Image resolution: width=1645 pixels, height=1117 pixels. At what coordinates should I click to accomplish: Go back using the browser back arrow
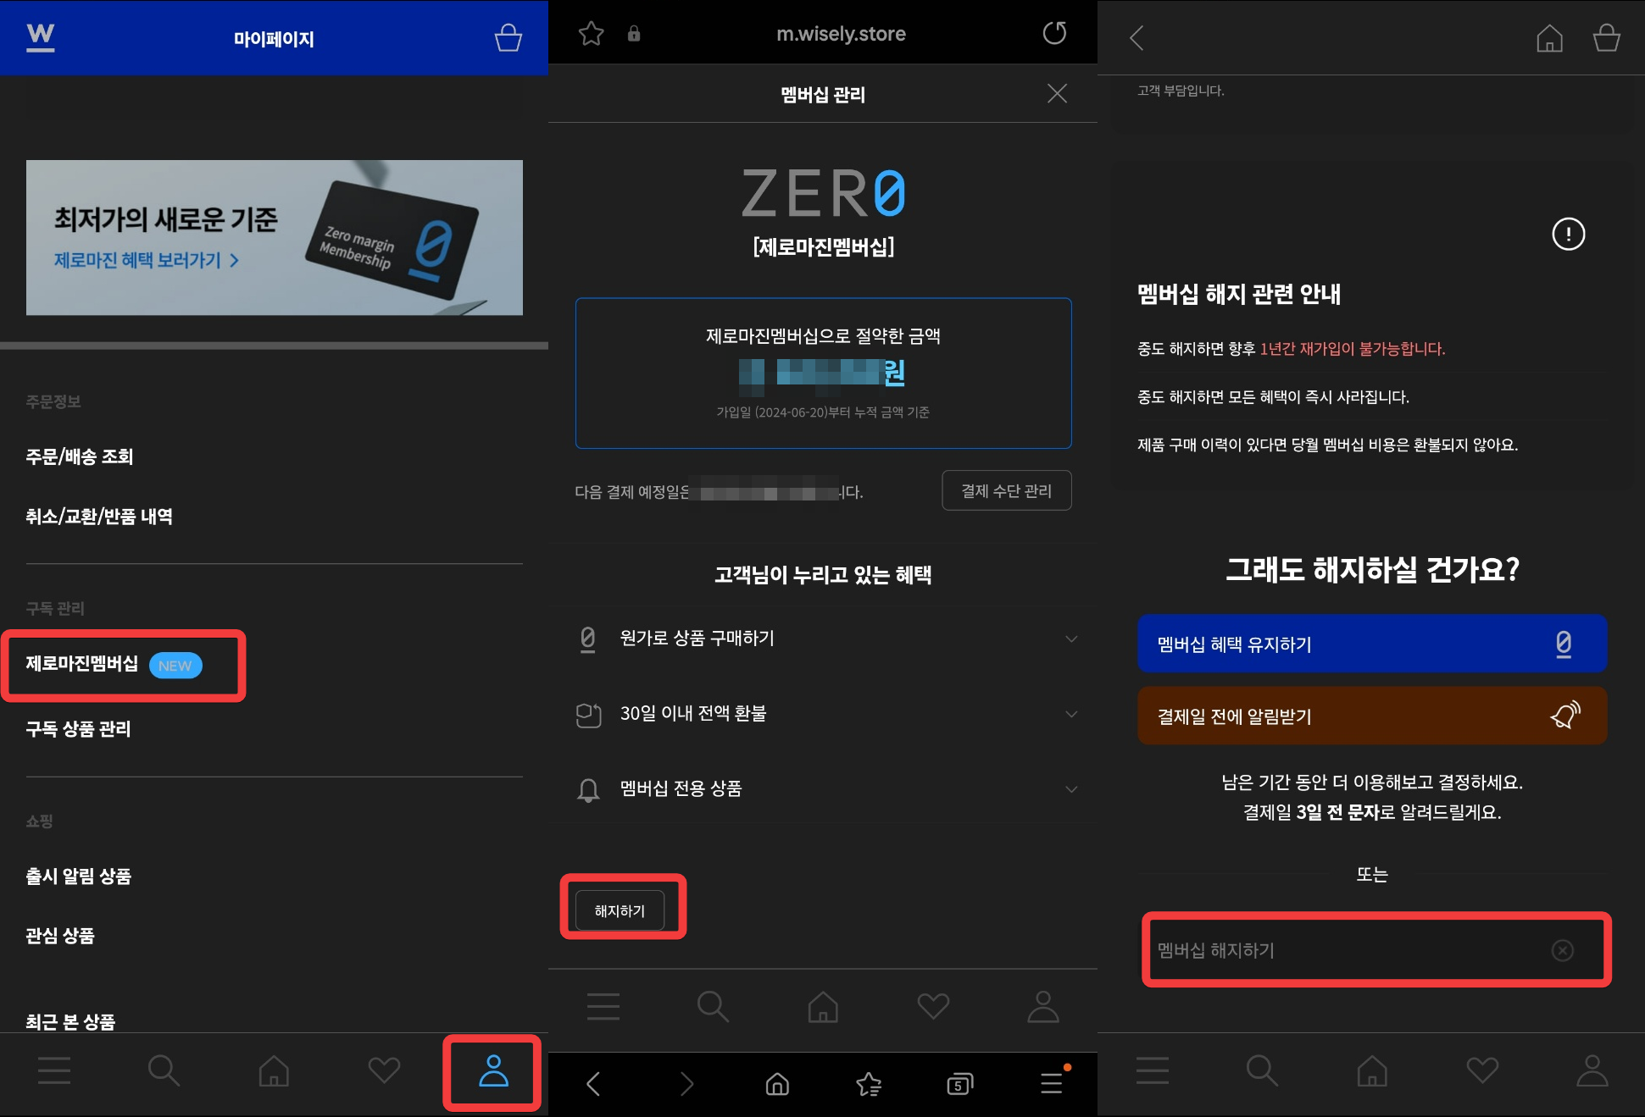(x=593, y=1084)
